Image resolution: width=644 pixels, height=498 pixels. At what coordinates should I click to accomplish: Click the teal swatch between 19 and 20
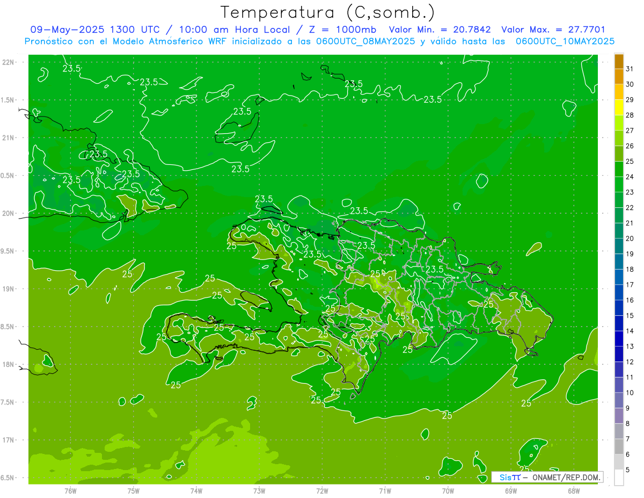619,246
